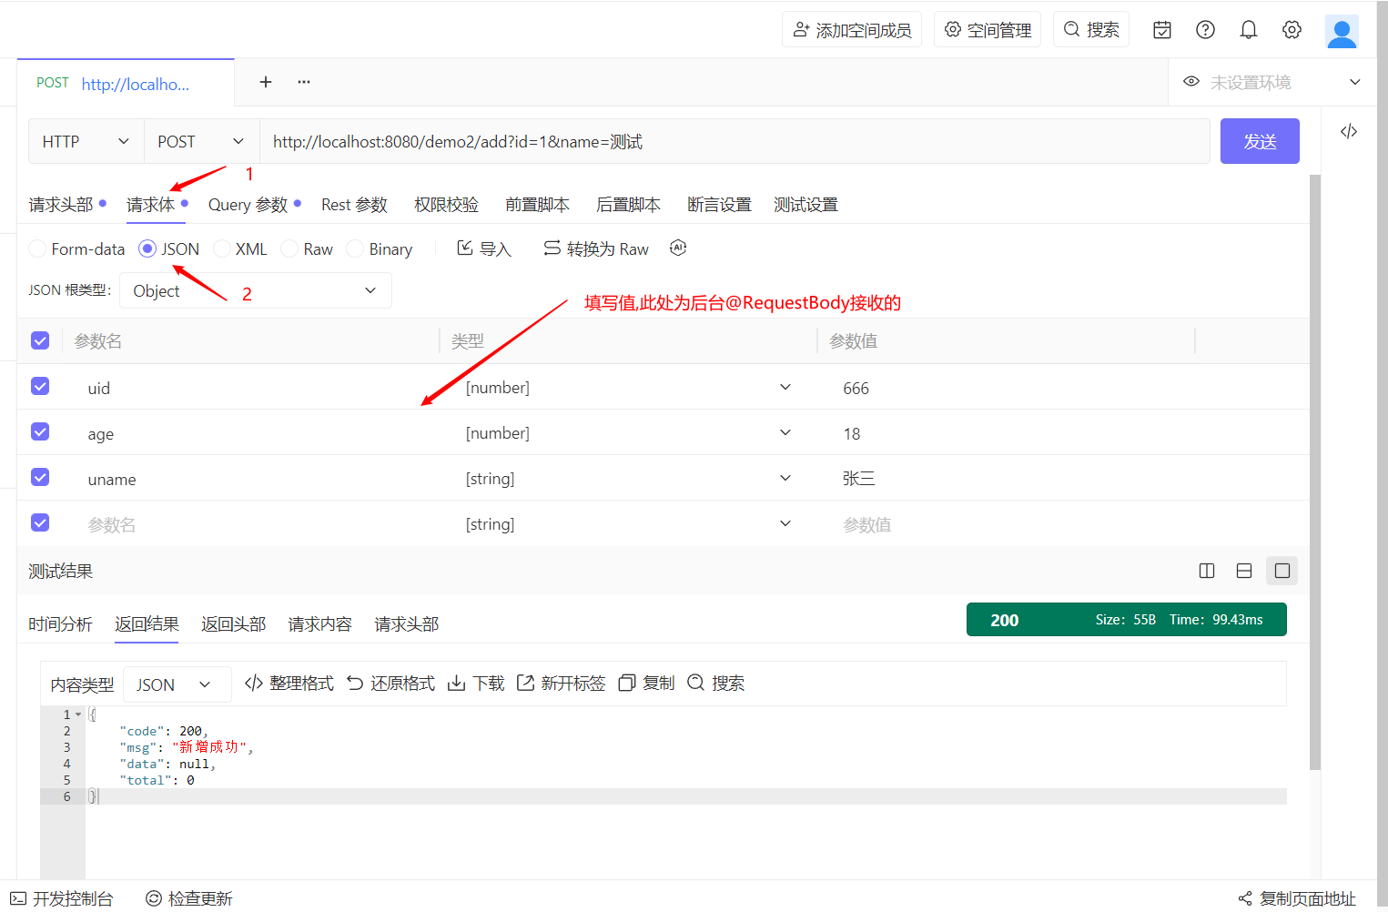
Task: Open the 返回头部 result tab
Action: [x=233, y=624]
